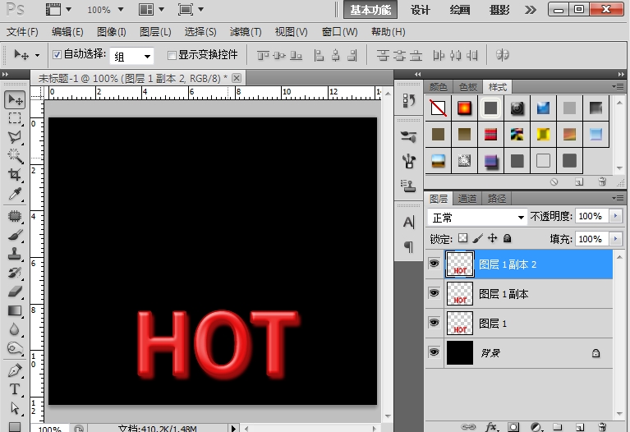Viewport: 630px width, 432px height.
Task: Open the Paragraph panel icon
Action: pyautogui.click(x=408, y=246)
